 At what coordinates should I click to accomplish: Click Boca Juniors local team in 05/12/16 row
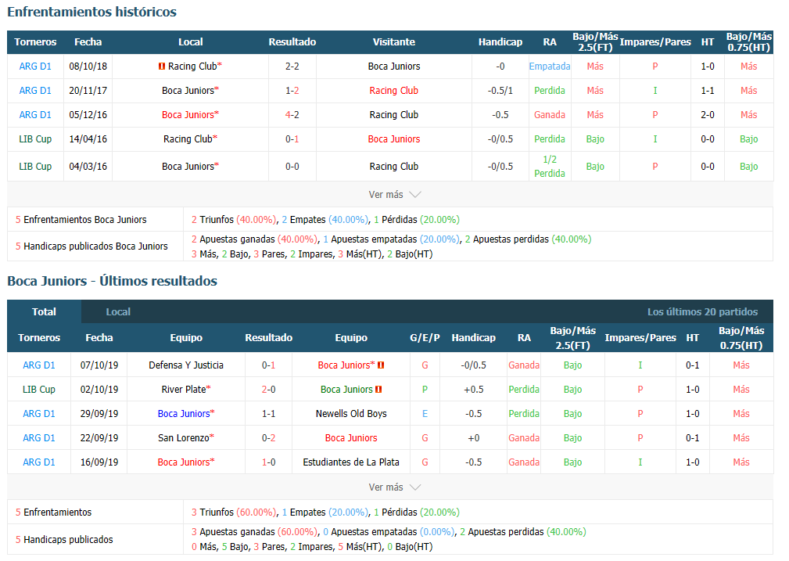[188, 115]
